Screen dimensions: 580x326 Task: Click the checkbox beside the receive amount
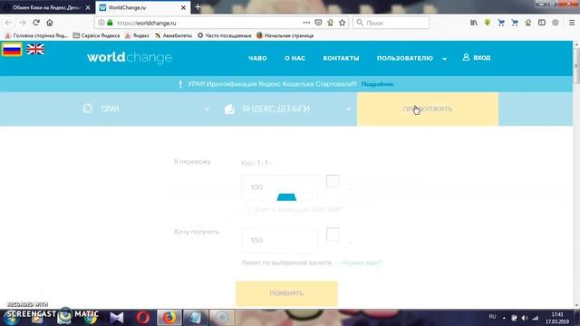333,235
